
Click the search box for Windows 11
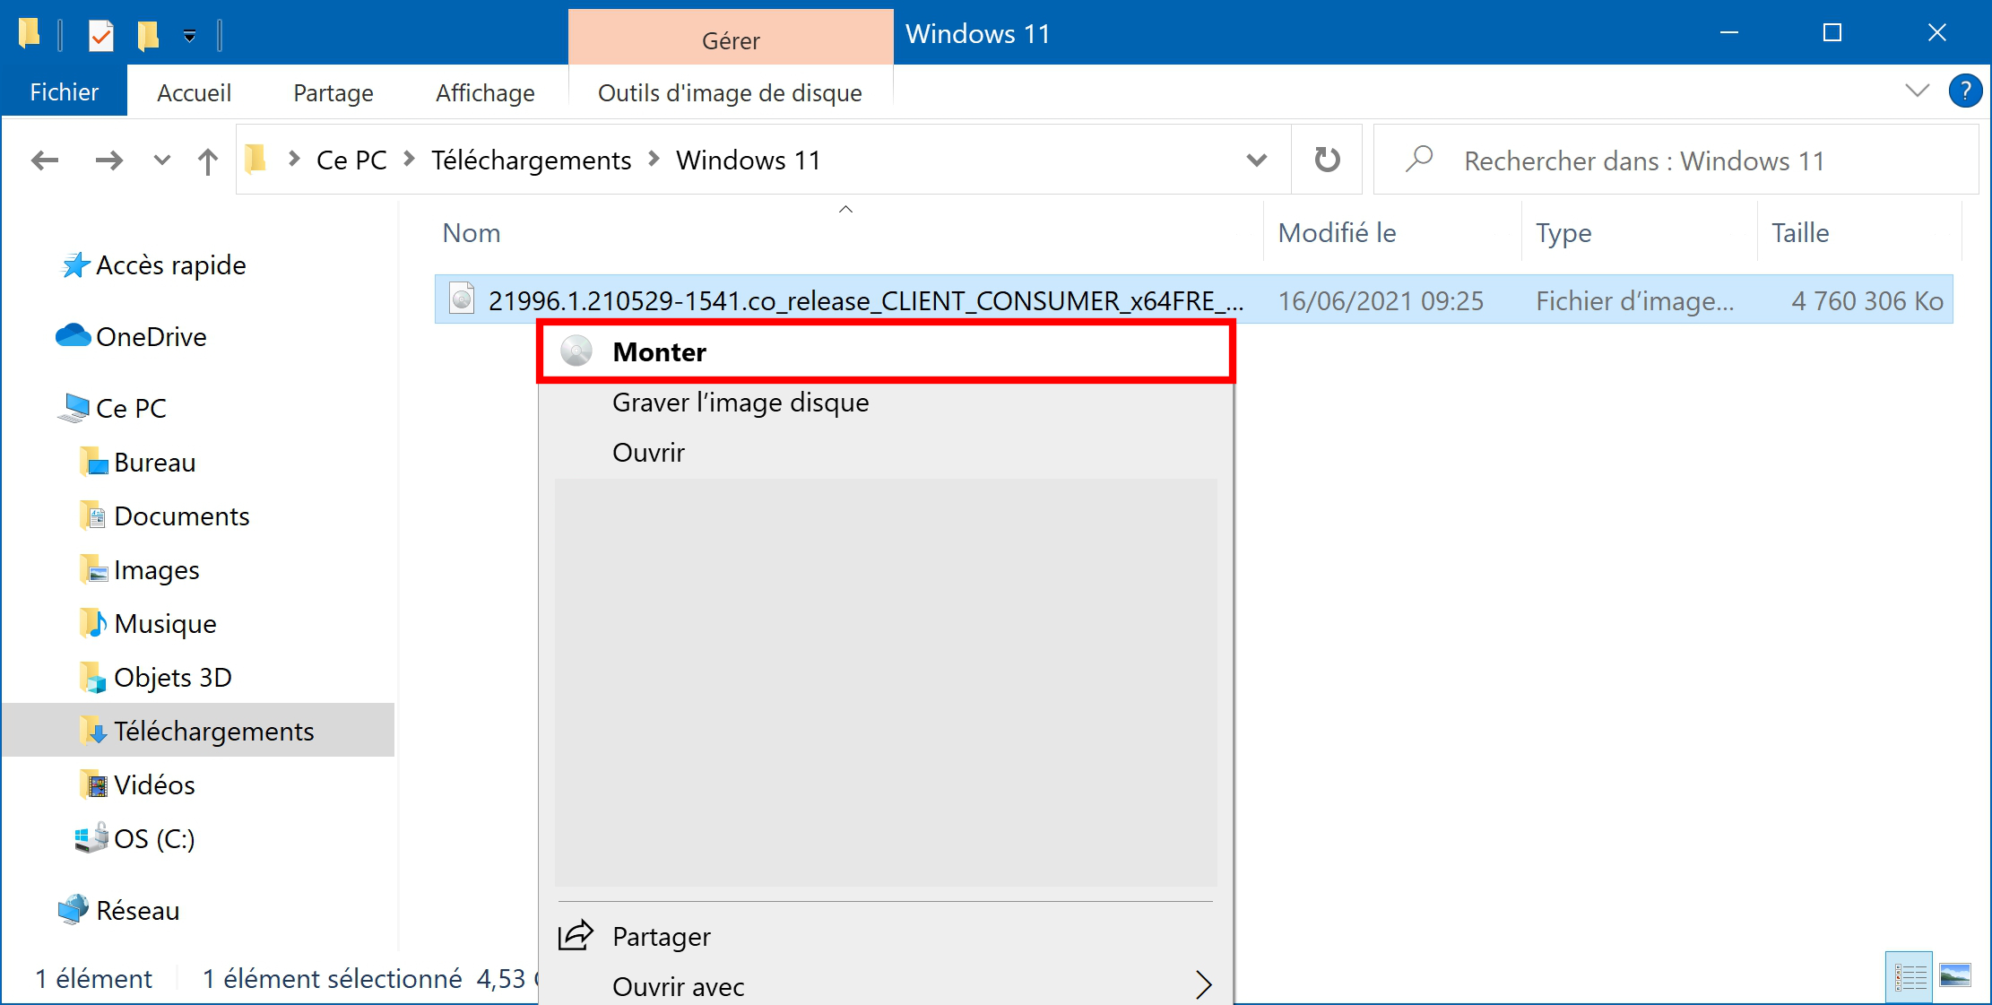pyautogui.click(x=1676, y=160)
